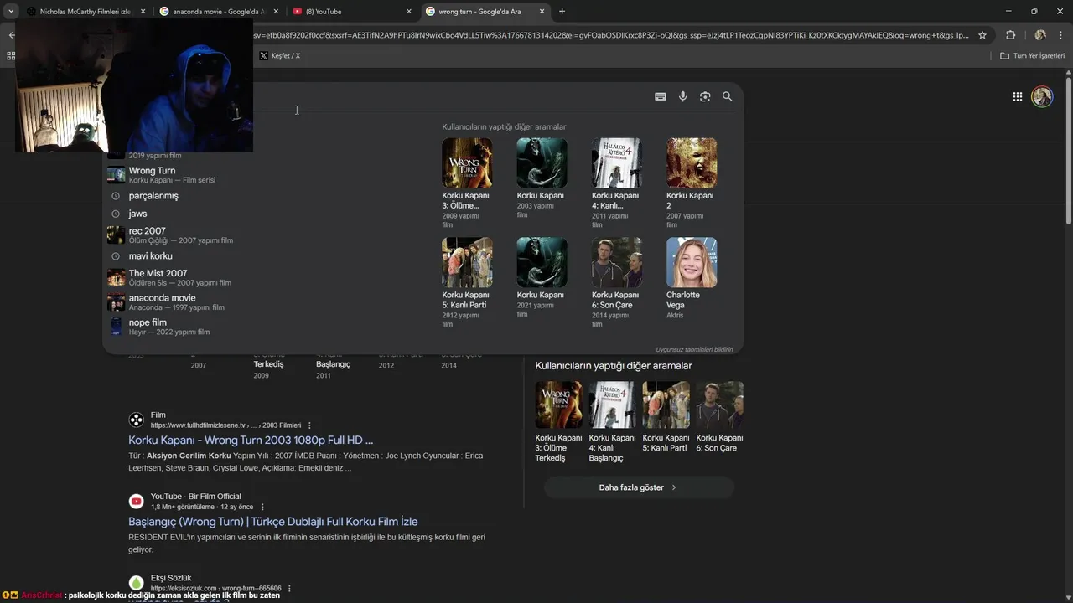Start voice search with the microphone icon
This screenshot has height=603, width=1073.
point(682,96)
